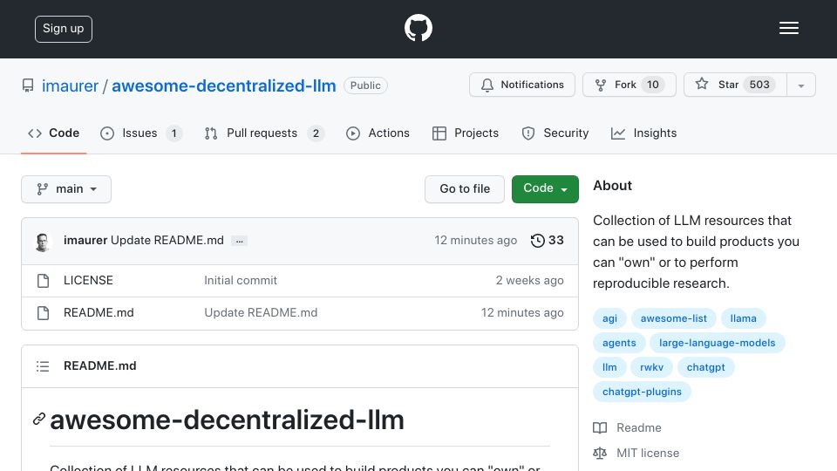Open latest commit Update README.md message
837x471 pixels.
coord(167,241)
